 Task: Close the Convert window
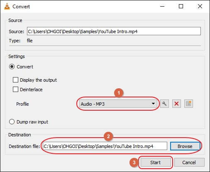coord(200,6)
